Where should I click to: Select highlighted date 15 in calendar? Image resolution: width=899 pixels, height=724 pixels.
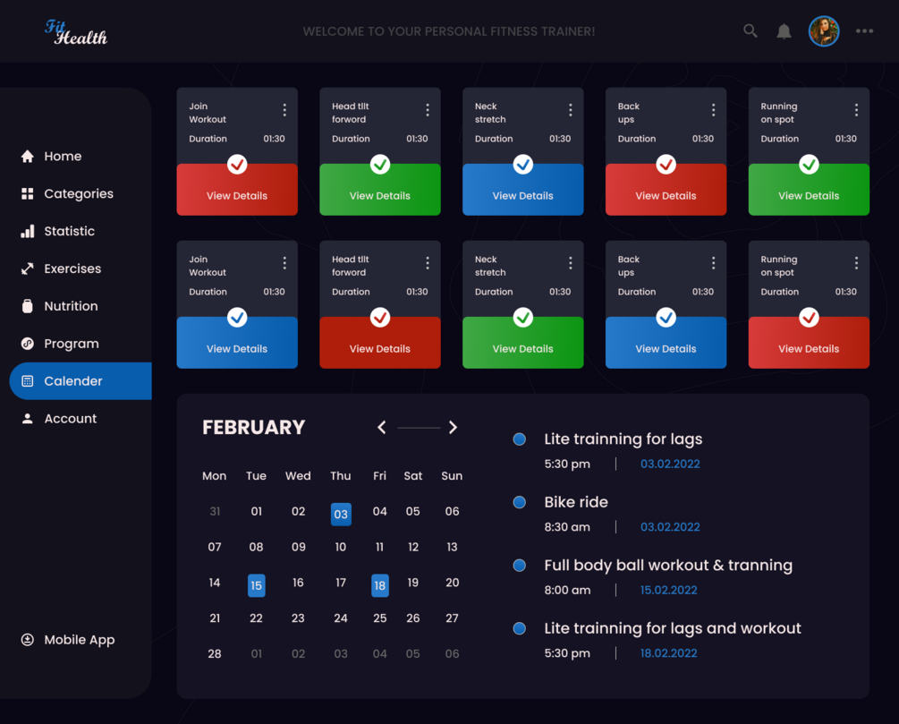tap(257, 585)
